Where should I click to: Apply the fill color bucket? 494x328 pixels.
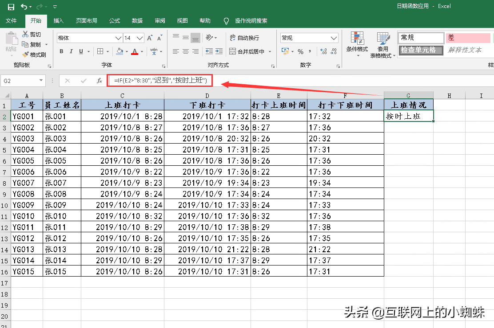point(120,51)
